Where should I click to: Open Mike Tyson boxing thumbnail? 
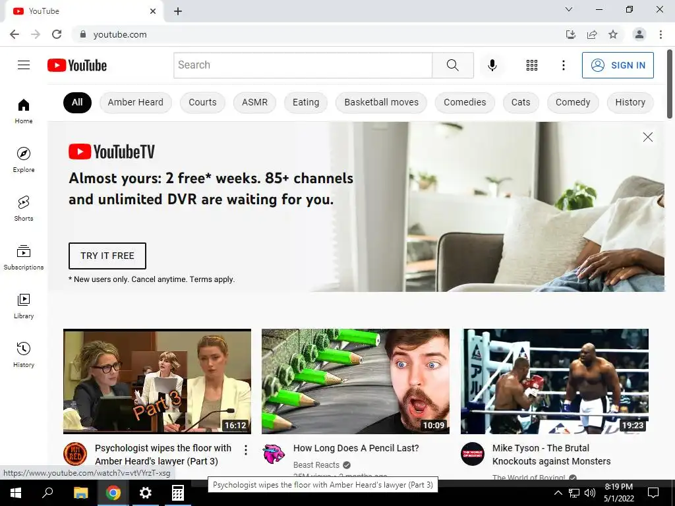(554, 381)
